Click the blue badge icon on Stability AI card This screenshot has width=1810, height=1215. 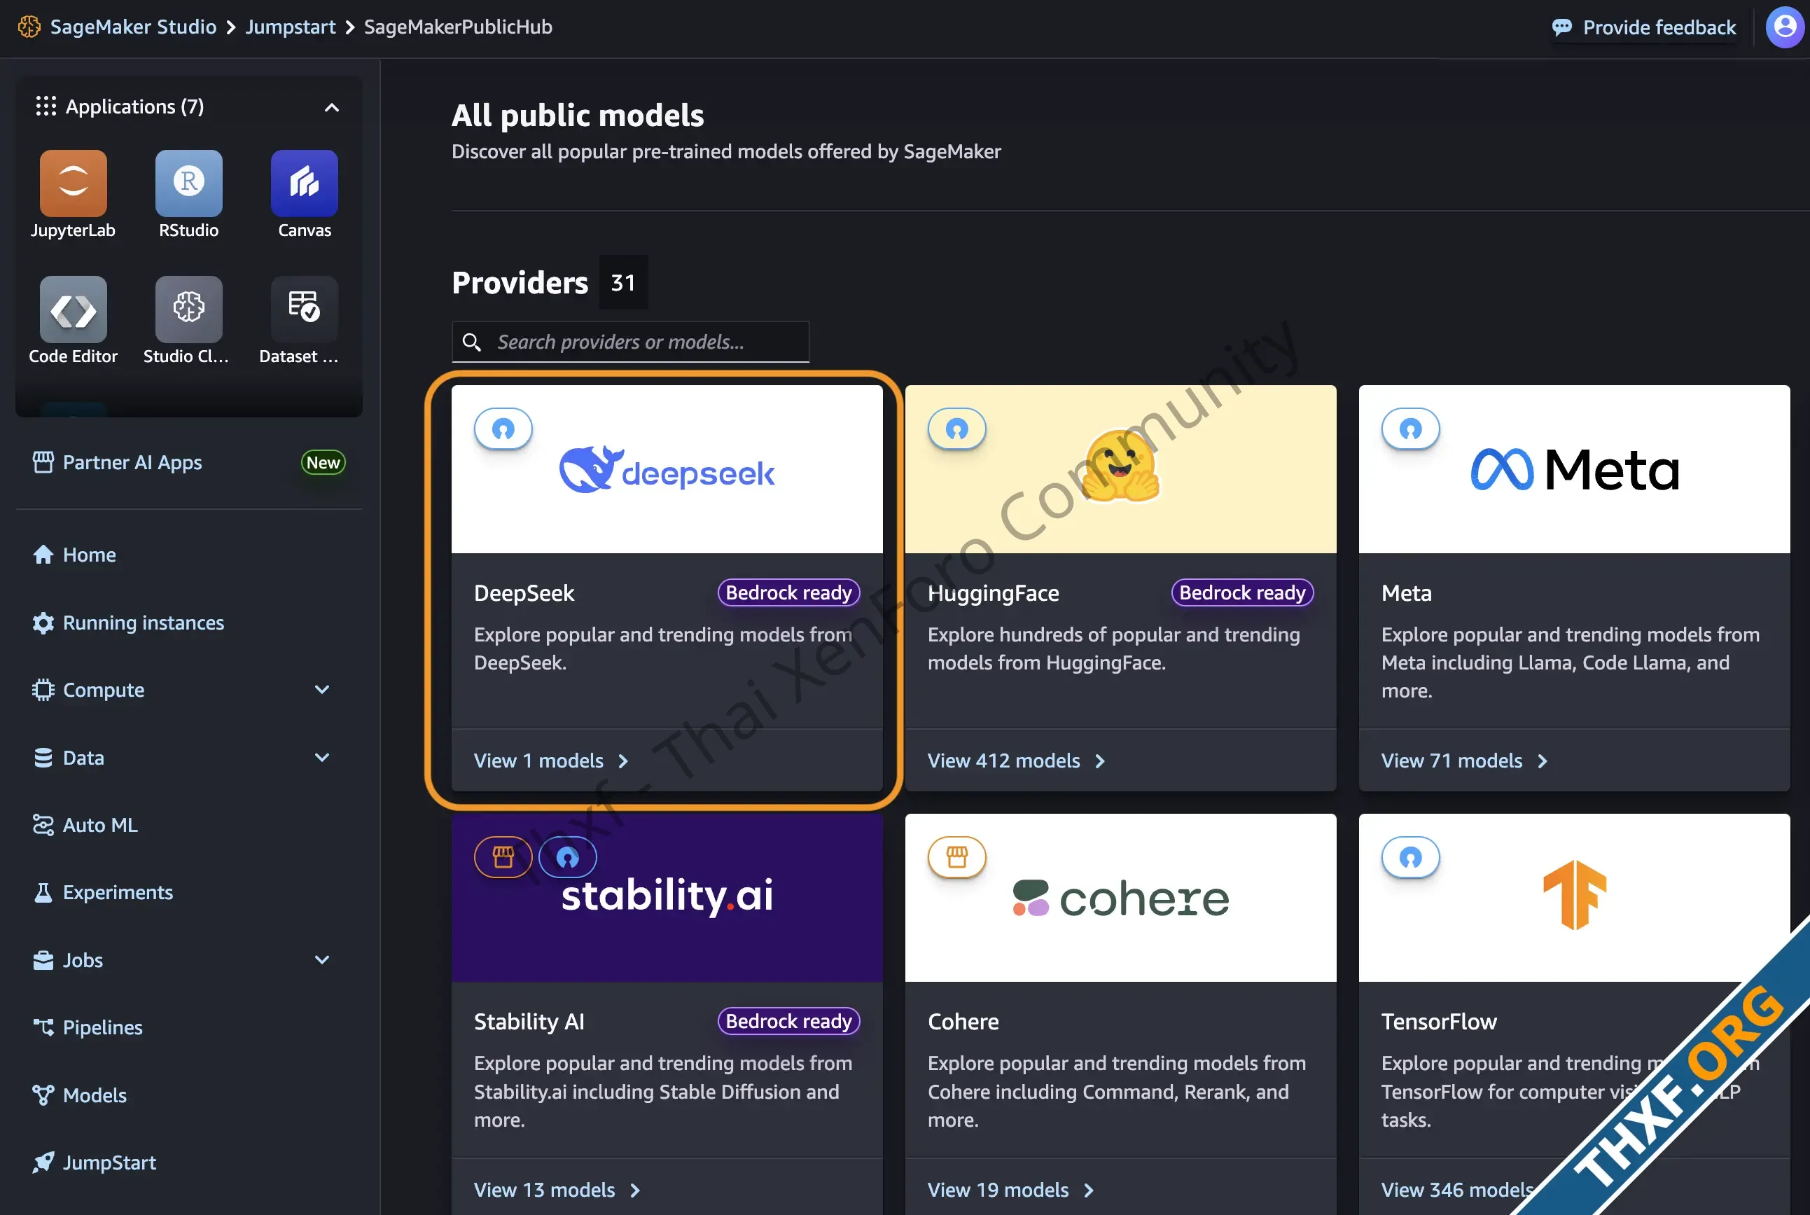[x=568, y=857]
